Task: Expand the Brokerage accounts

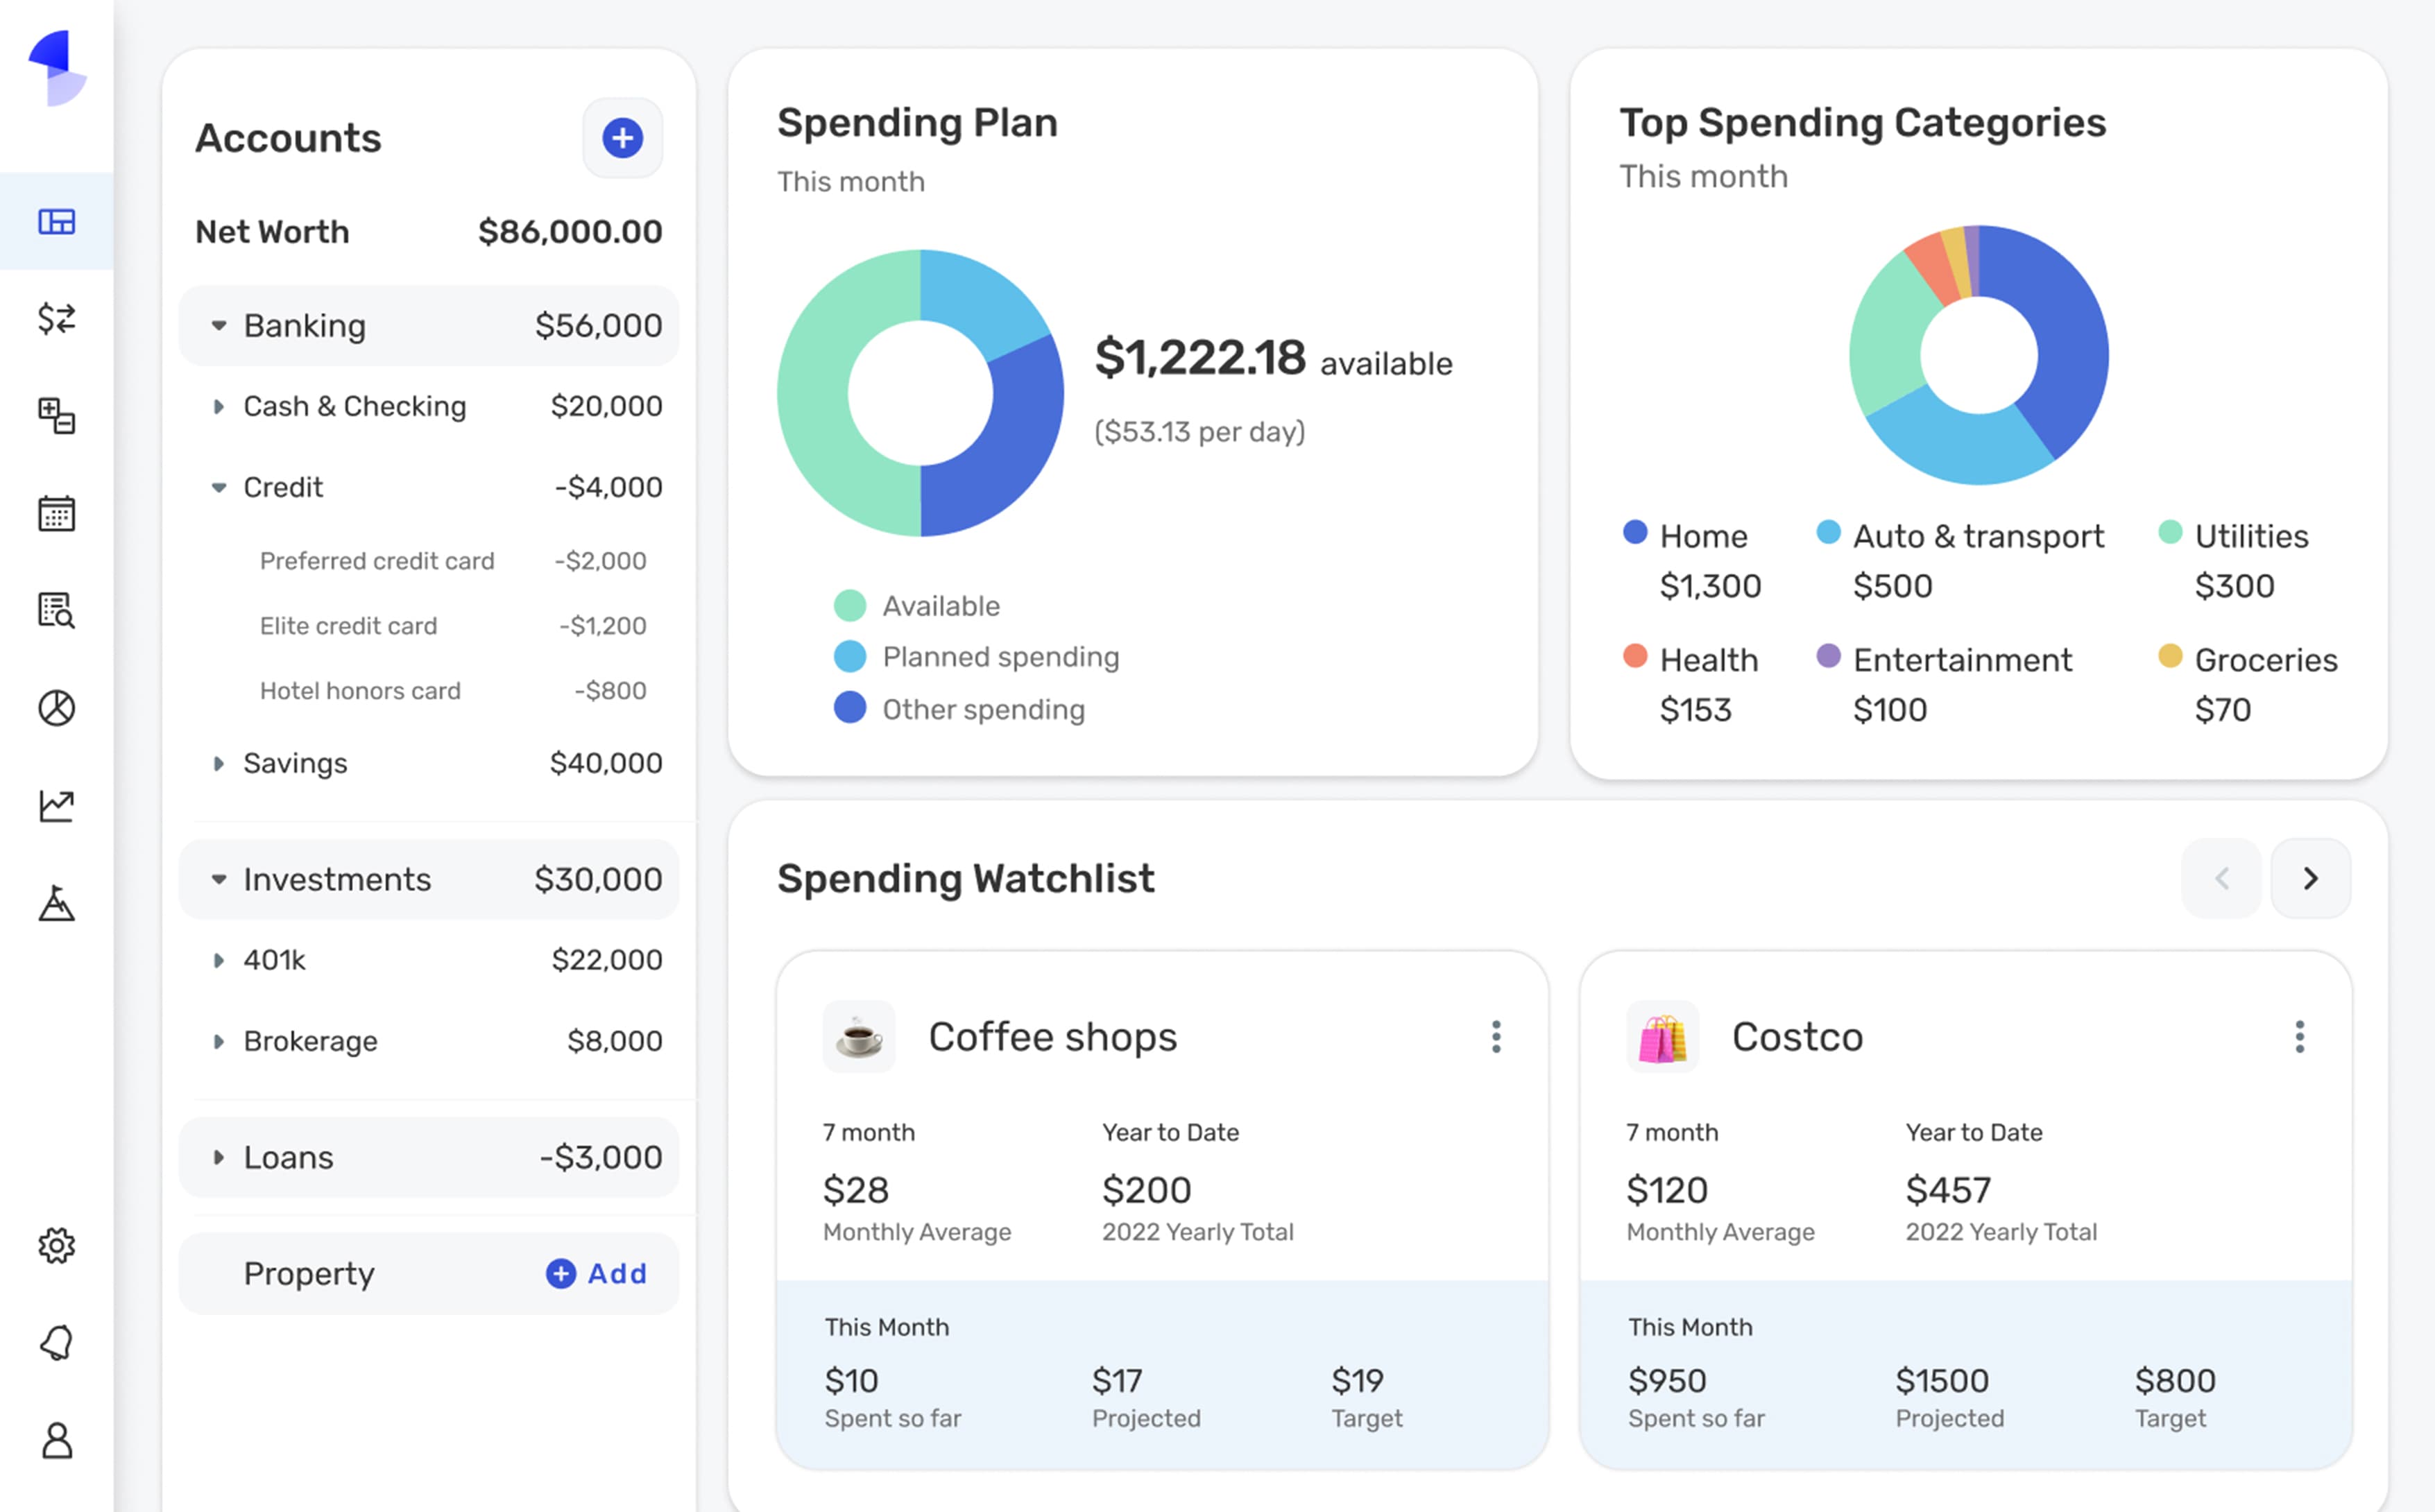Action: pos(219,1042)
